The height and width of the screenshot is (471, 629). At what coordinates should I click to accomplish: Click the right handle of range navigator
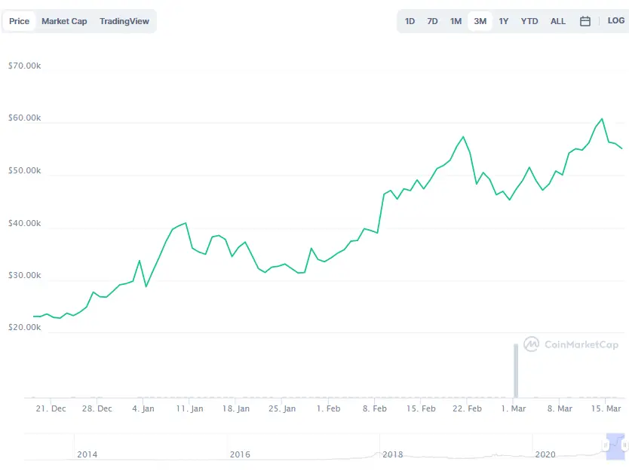(624, 445)
